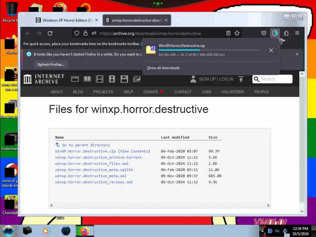Click the downloads progress toolbar icon
Image resolution: width=316 pixels, height=237 pixels.
tap(275, 33)
